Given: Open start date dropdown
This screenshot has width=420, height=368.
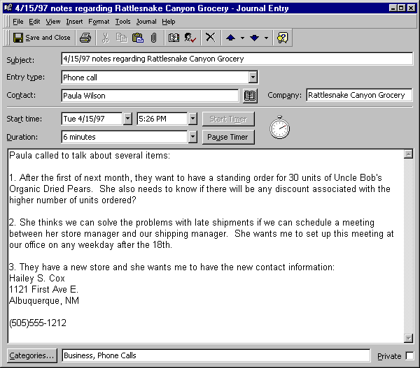Looking at the screenshot, I should coord(128,119).
